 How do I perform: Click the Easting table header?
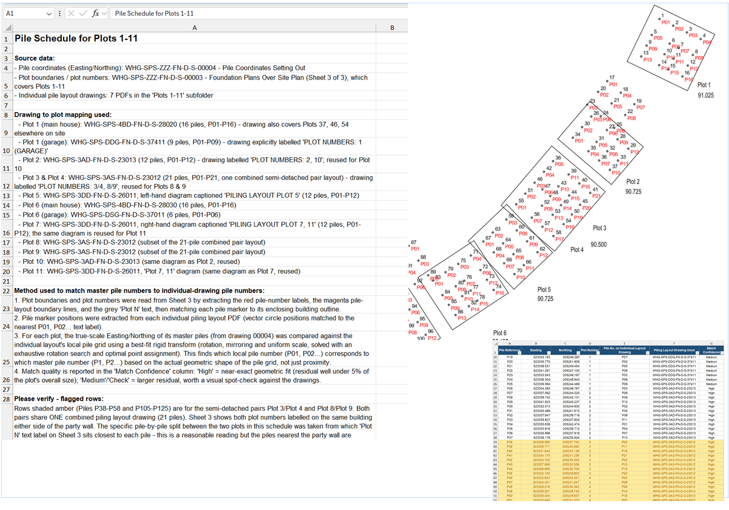536,350
